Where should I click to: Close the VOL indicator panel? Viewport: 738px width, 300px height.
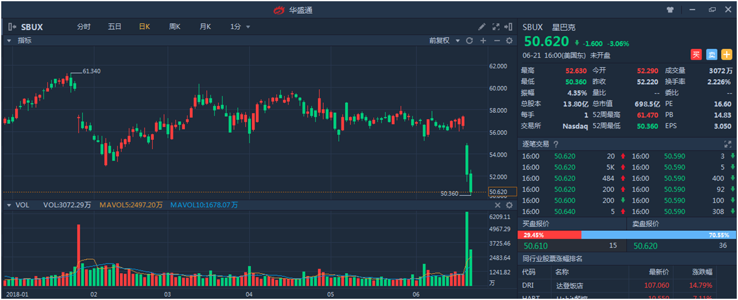(x=497, y=205)
